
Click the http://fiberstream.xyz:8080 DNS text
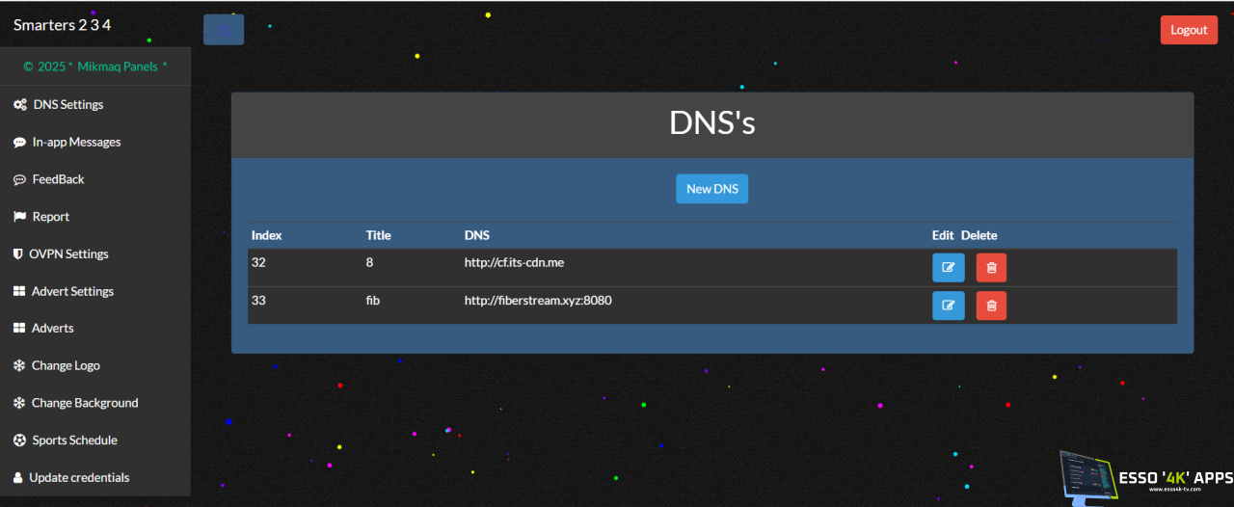(x=538, y=301)
